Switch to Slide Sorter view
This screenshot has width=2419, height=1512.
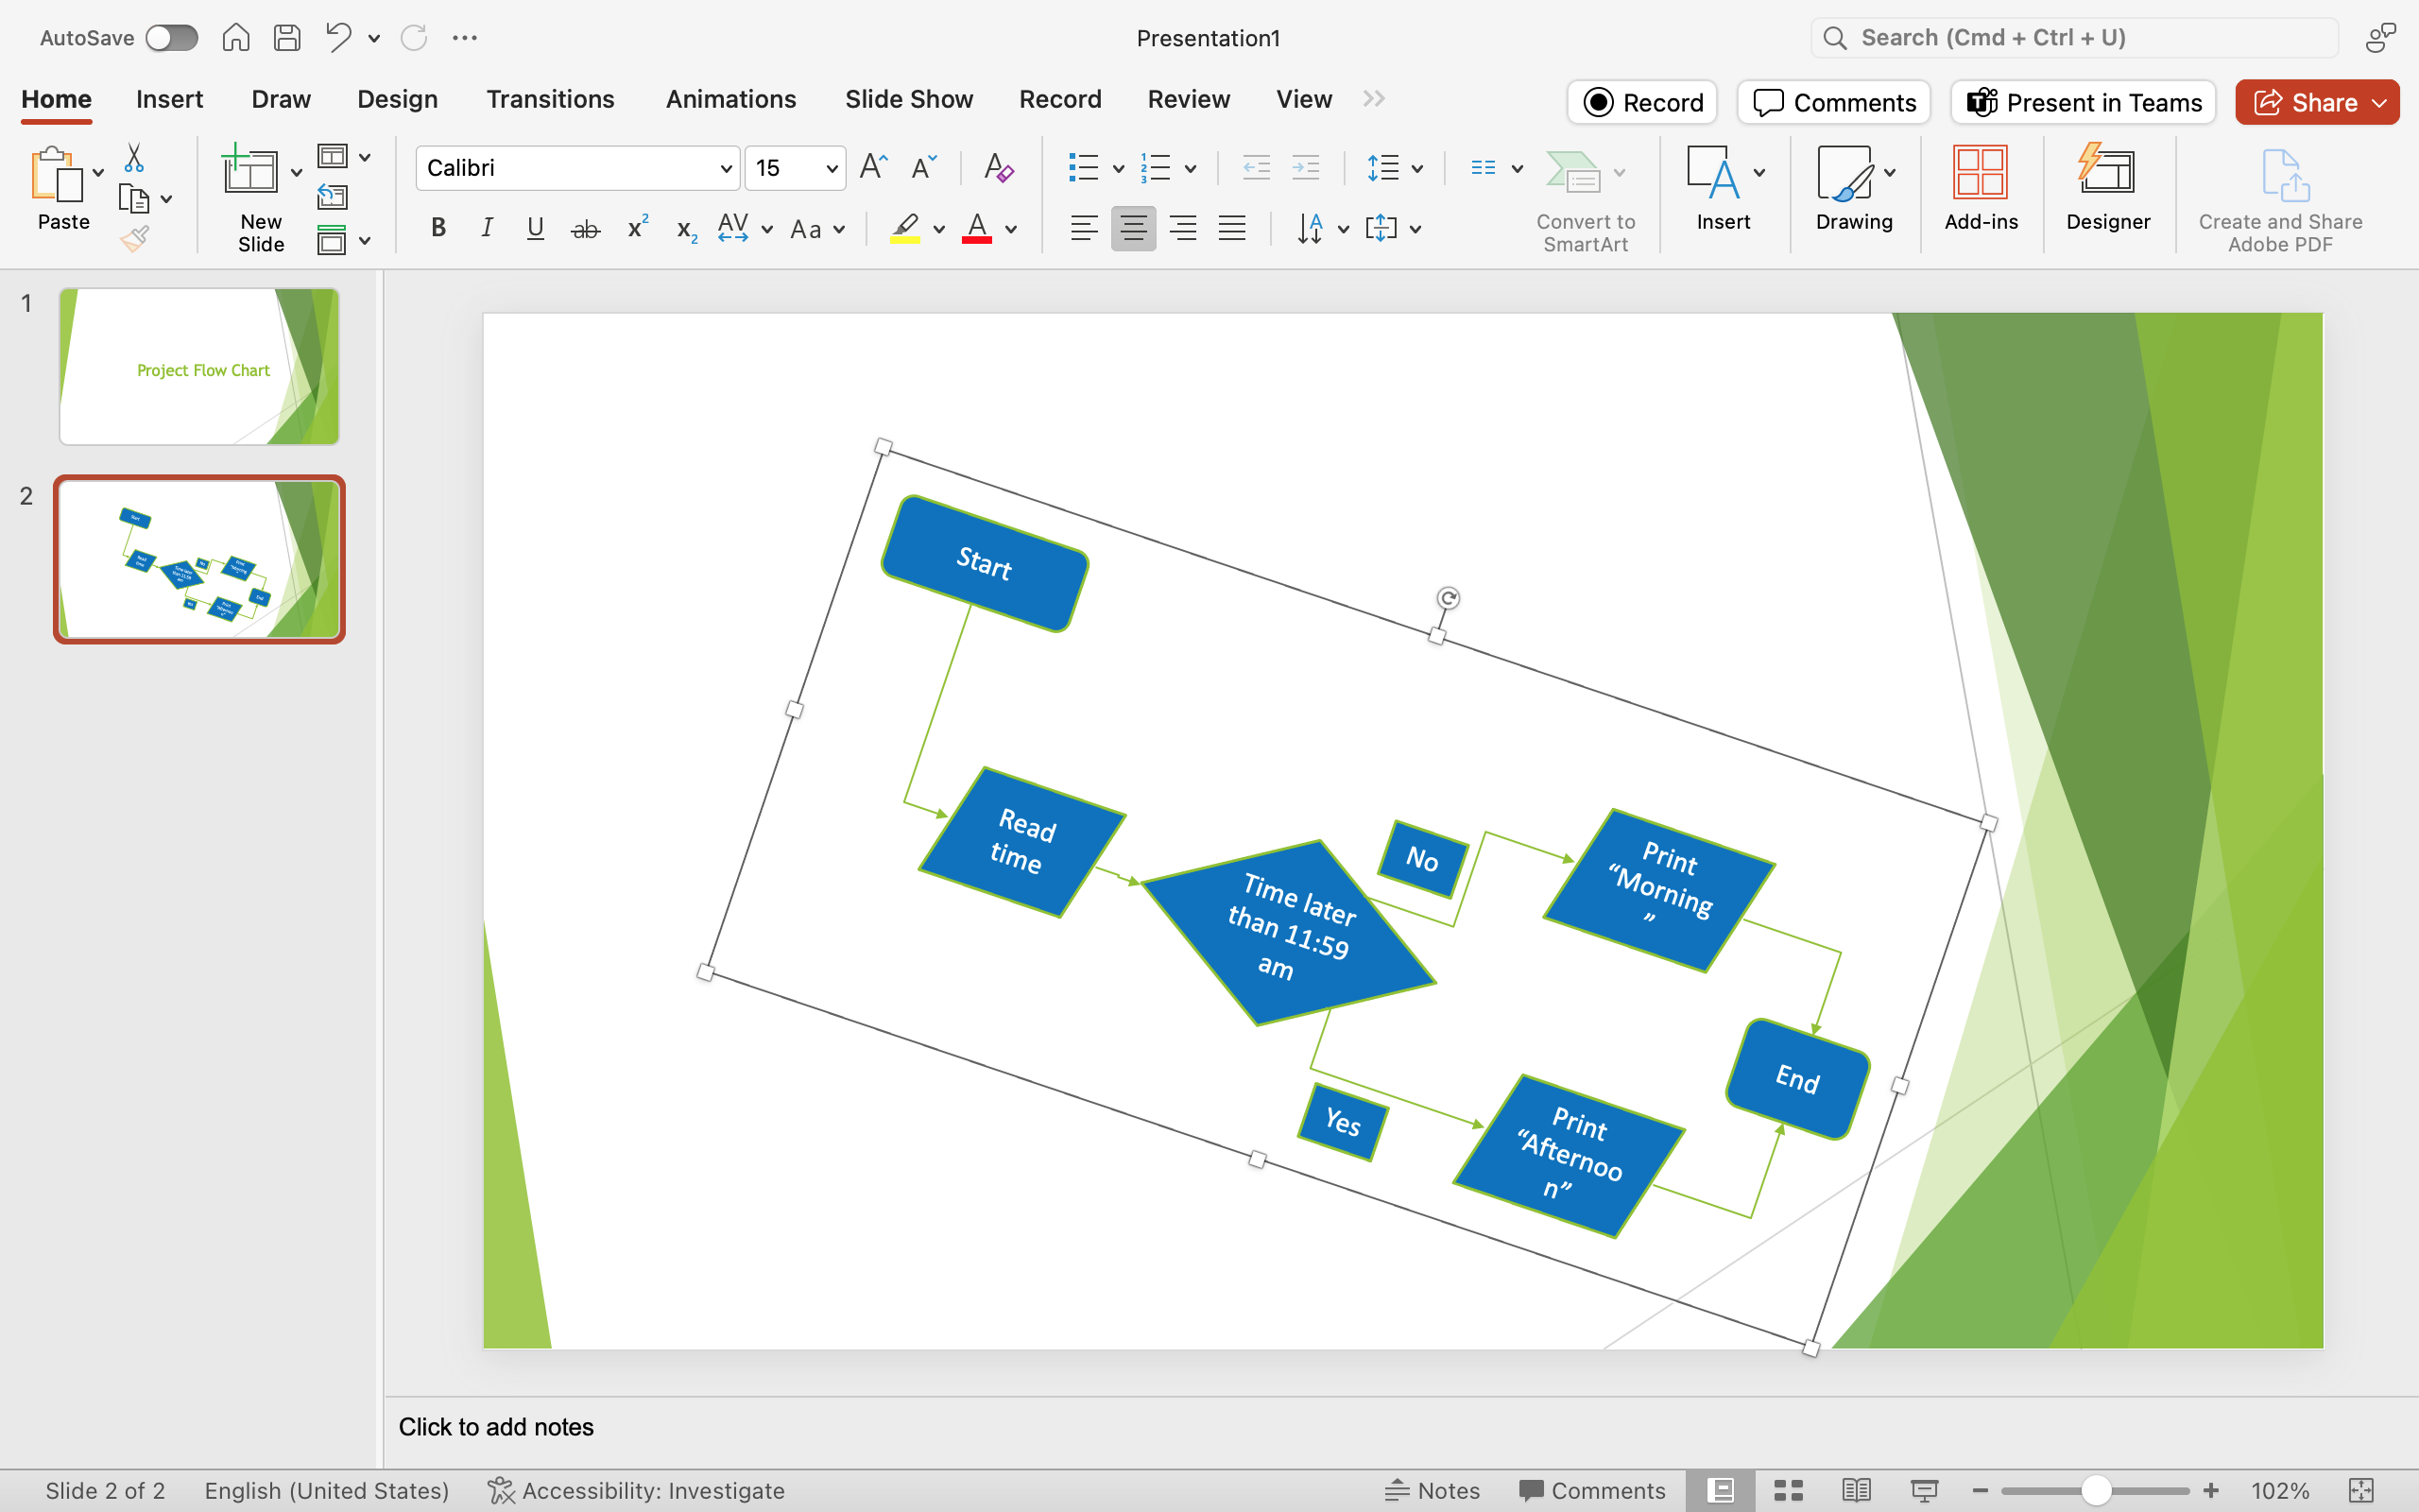(x=1788, y=1490)
